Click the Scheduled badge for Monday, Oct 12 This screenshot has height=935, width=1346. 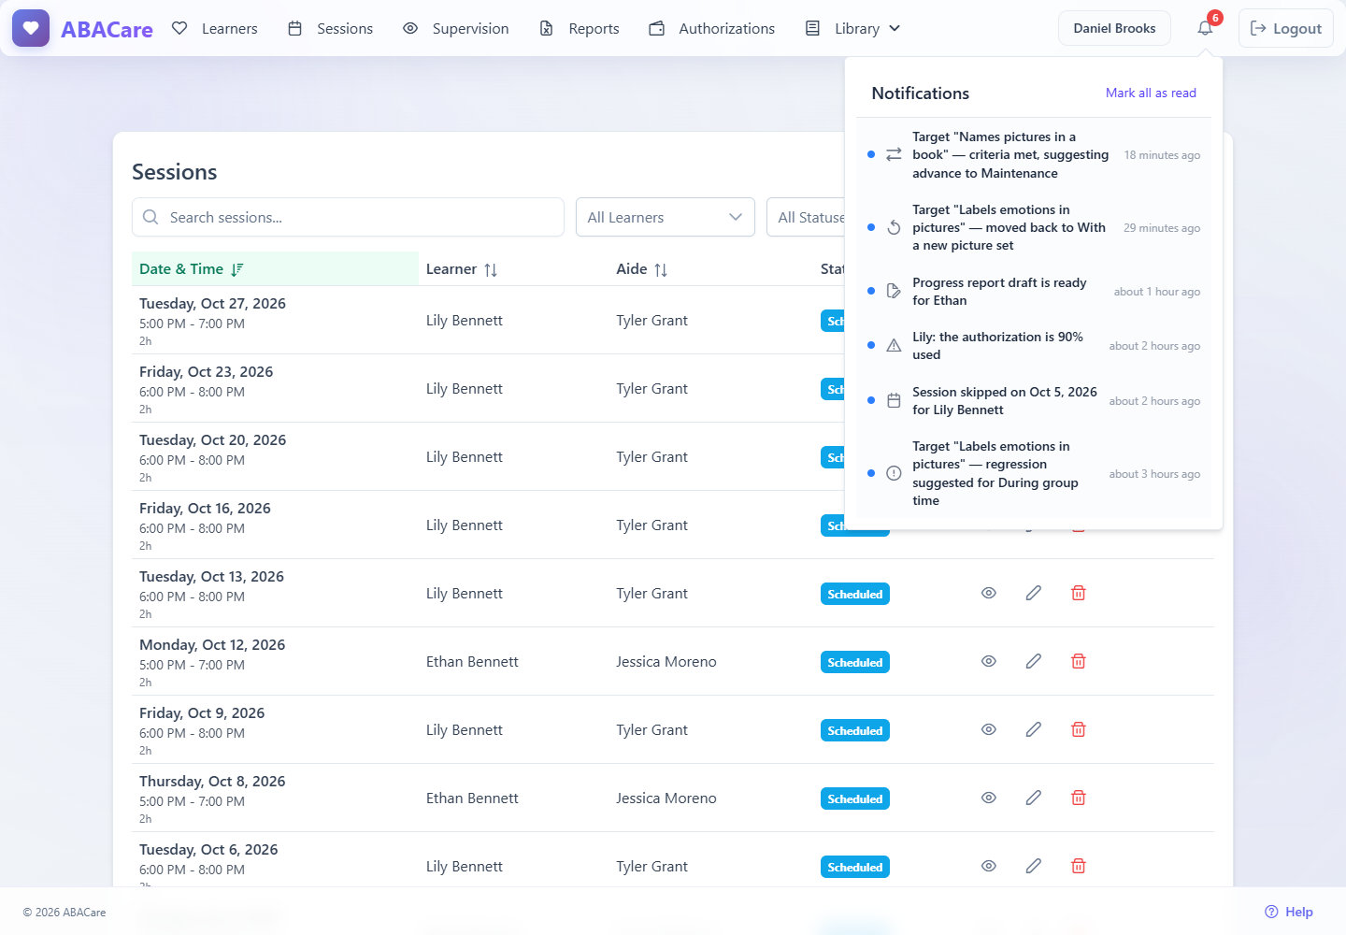pos(855,662)
